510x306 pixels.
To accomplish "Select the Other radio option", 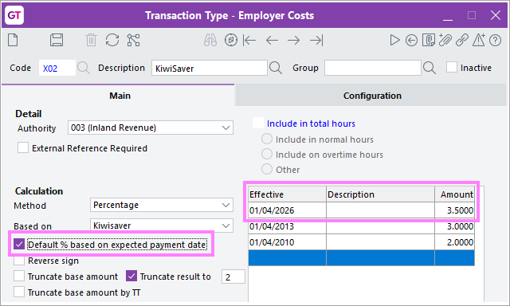I will pyautogui.click(x=267, y=169).
